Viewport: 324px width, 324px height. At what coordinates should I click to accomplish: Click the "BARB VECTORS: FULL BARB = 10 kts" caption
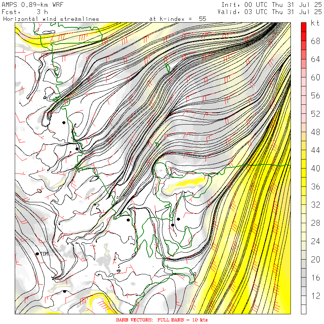coord(162,320)
